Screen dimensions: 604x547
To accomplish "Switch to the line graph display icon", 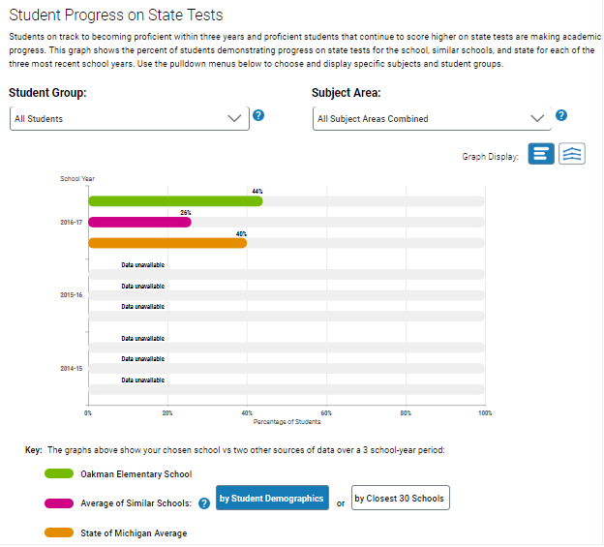I will (573, 155).
